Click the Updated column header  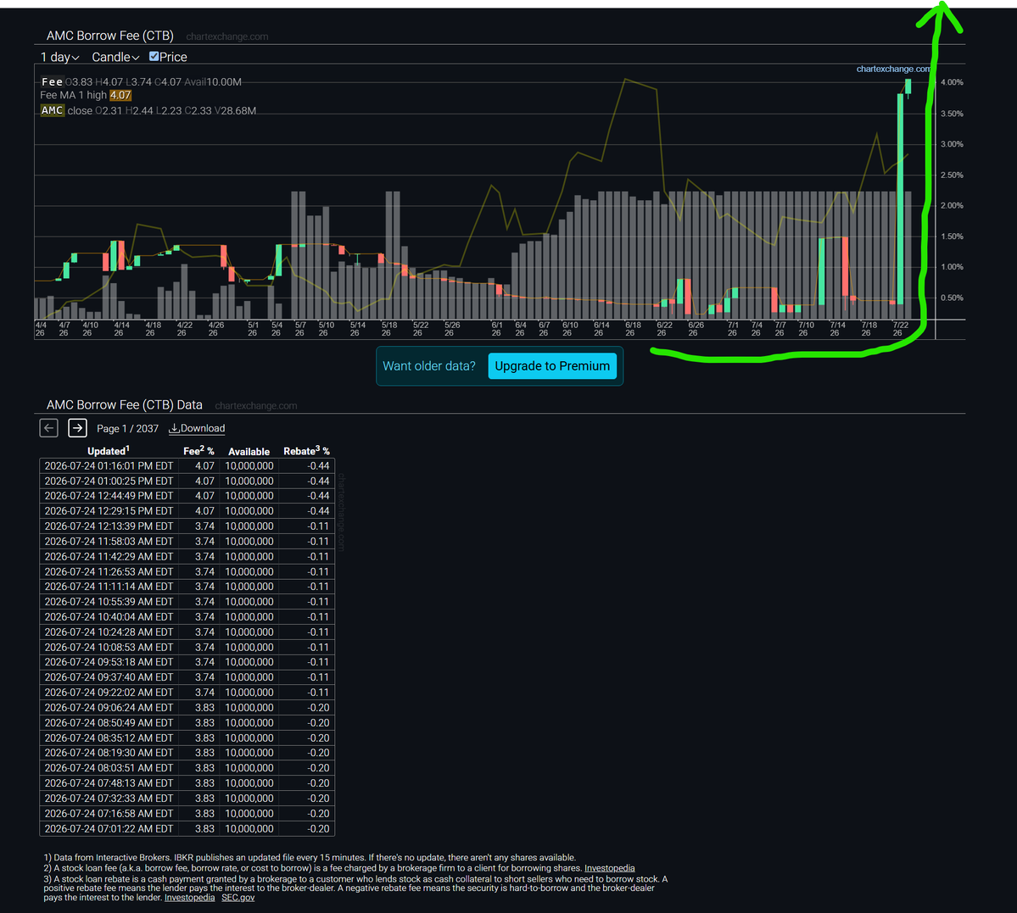pyautogui.click(x=109, y=451)
